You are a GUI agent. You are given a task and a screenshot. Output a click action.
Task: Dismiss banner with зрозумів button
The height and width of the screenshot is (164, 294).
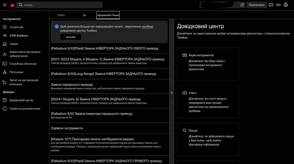71,37
